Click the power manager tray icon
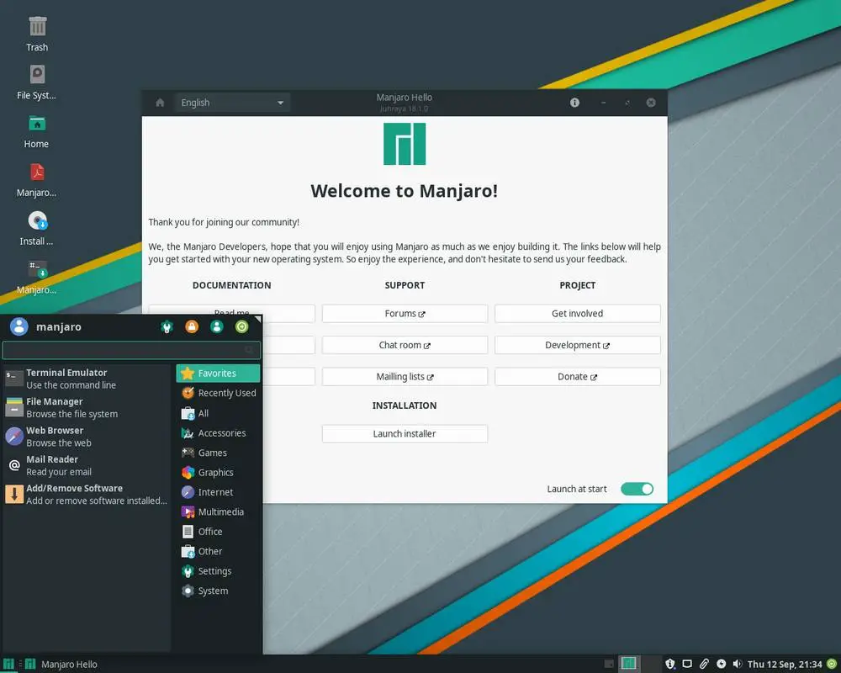841x673 pixels. tap(721, 664)
